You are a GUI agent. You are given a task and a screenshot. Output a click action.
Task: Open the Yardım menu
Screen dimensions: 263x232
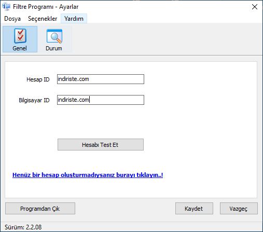(x=74, y=19)
